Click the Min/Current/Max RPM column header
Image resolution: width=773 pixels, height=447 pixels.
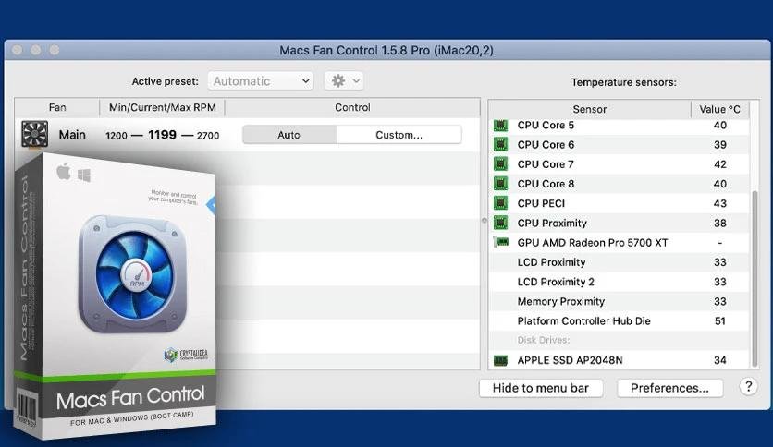[162, 107]
